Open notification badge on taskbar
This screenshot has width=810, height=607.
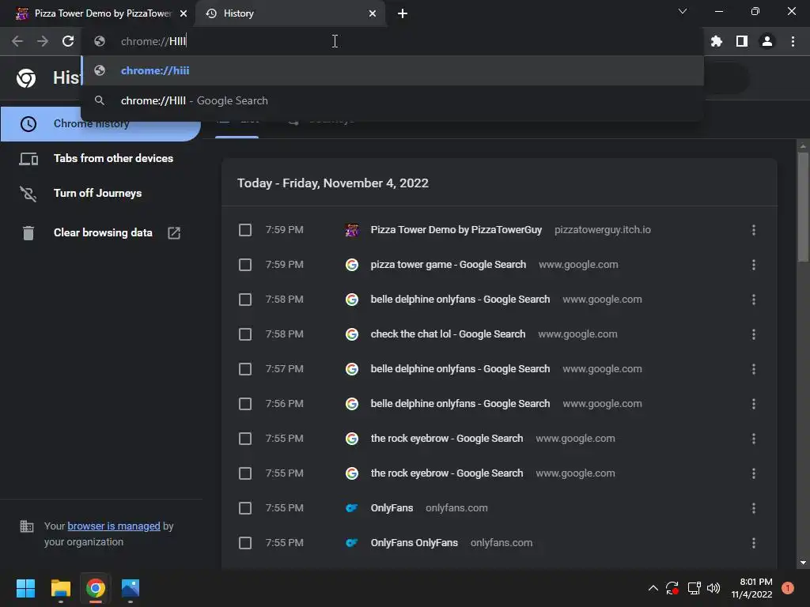click(x=787, y=588)
